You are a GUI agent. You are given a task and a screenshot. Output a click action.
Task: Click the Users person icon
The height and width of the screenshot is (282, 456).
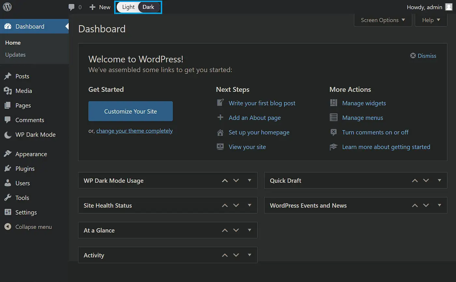pos(7,183)
